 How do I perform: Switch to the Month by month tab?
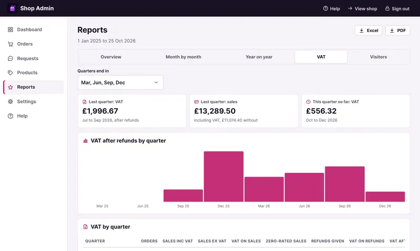click(x=183, y=57)
